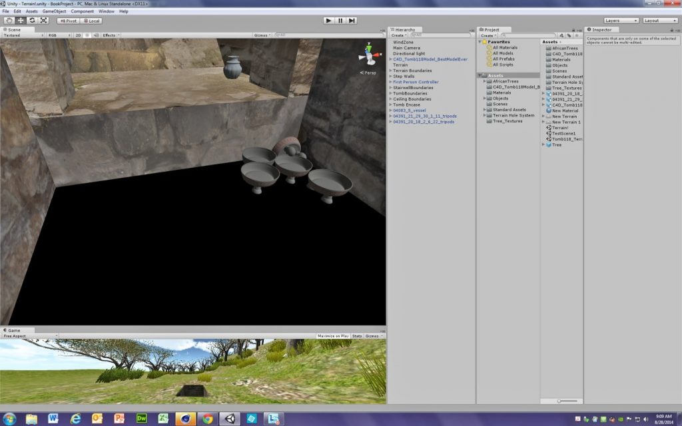682x426 pixels.
Task: Toggle 2D scene view mode
Action: (x=78, y=35)
